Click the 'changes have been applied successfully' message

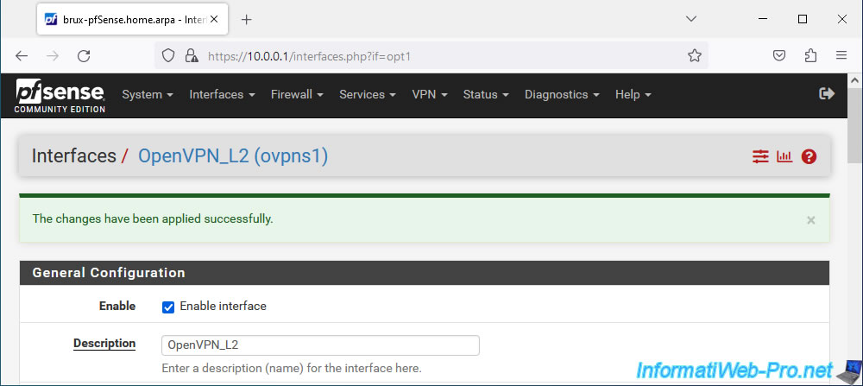[153, 219]
